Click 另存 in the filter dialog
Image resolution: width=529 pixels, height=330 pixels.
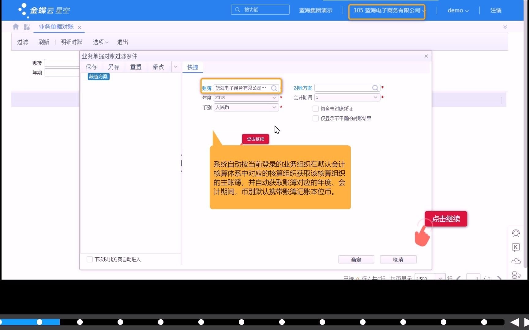point(114,67)
